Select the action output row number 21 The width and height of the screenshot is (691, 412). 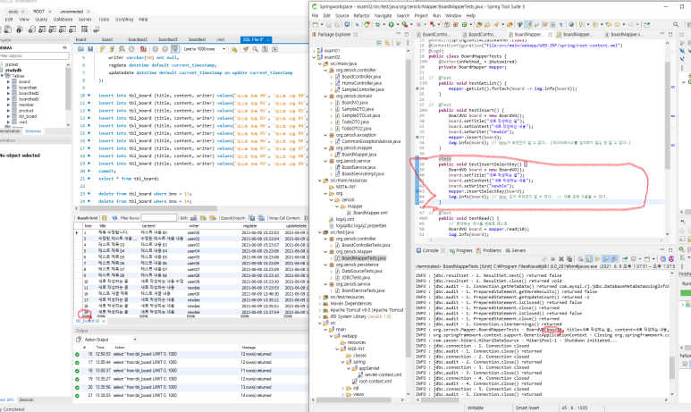(190, 395)
